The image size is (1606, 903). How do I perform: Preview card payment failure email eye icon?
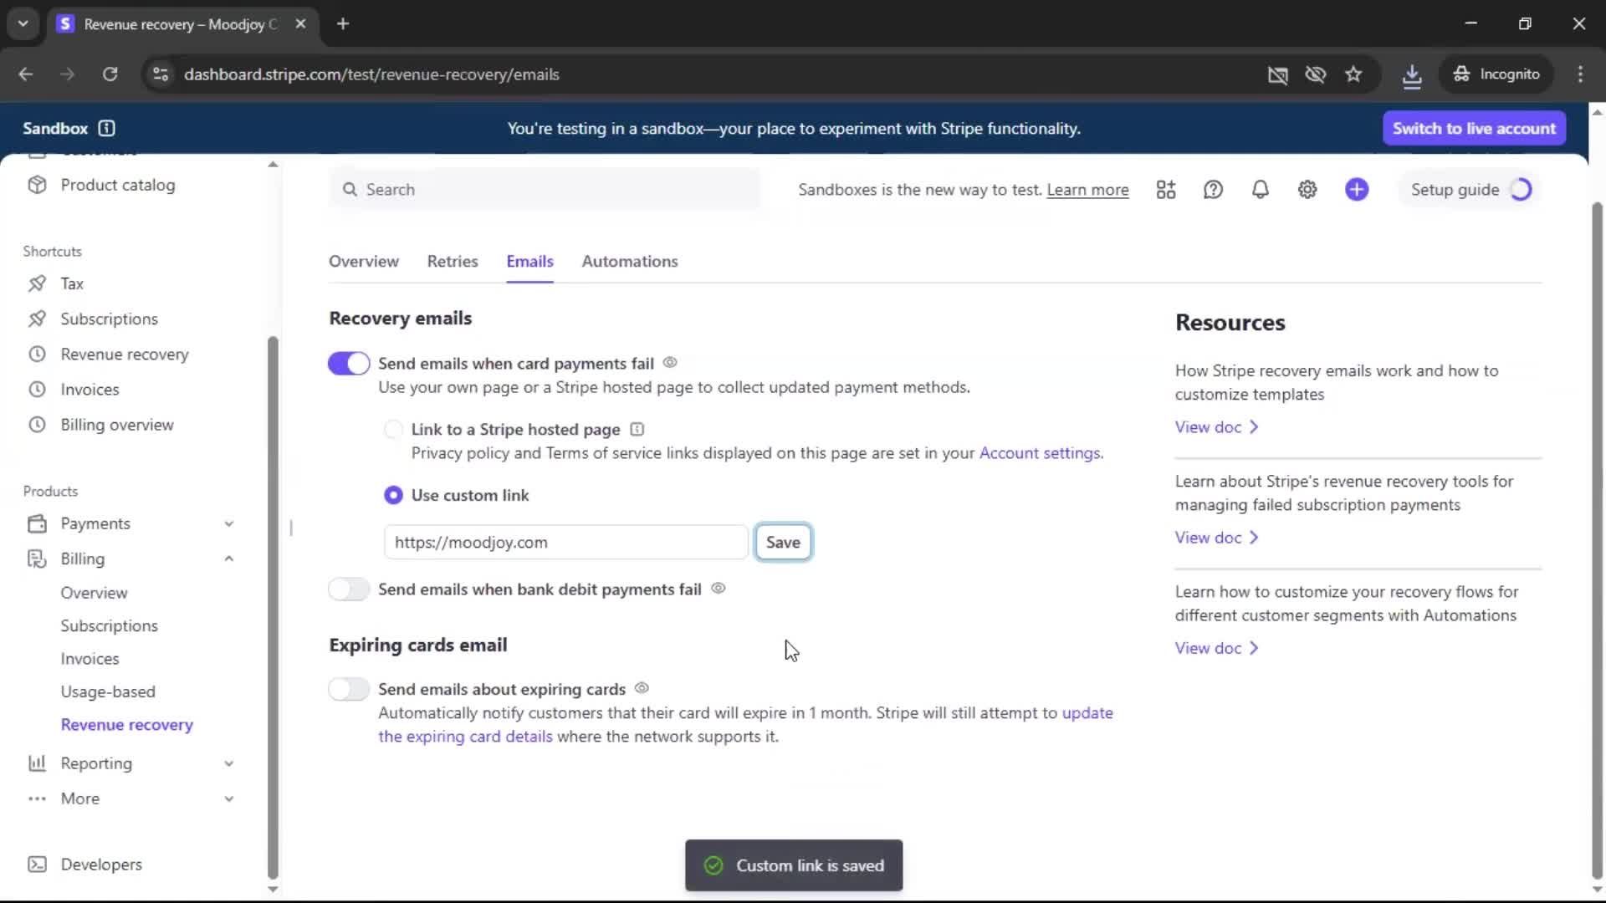click(670, 363)
